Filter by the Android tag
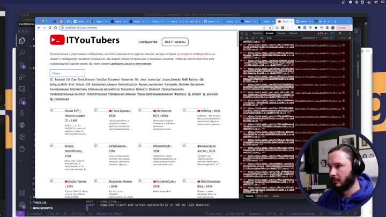Image resolution: width=386 pixels, height=217 pixels. (x=60, y=79)
